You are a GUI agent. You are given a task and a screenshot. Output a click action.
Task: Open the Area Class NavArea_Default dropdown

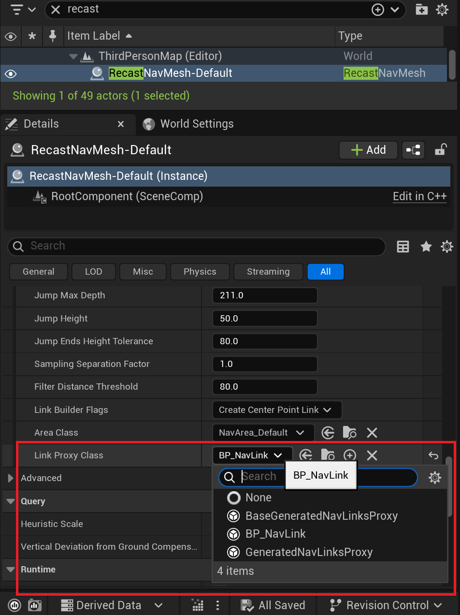(263, 432)
